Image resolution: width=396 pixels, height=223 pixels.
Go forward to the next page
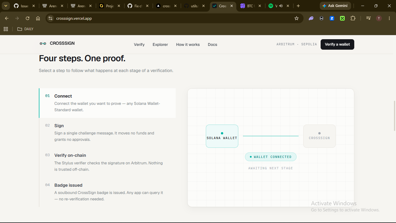17,18
